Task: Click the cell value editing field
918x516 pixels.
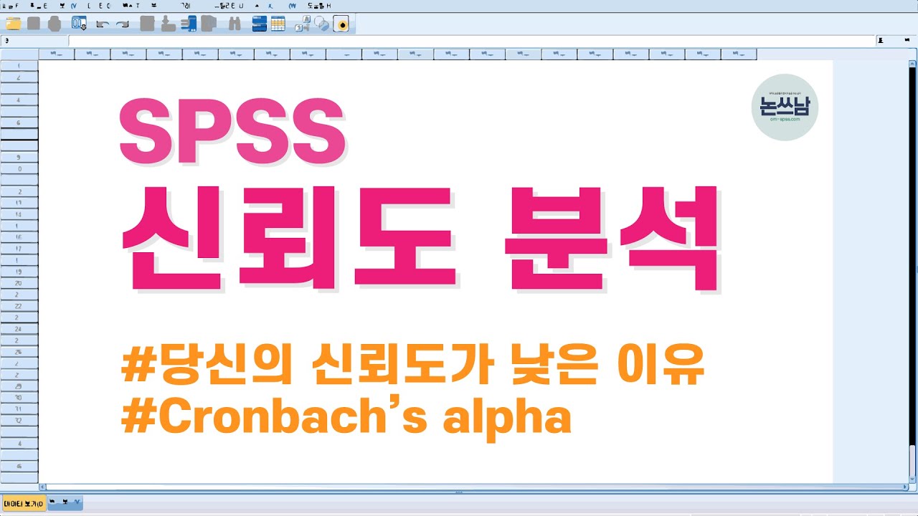Action: click(x=473, y=41)
